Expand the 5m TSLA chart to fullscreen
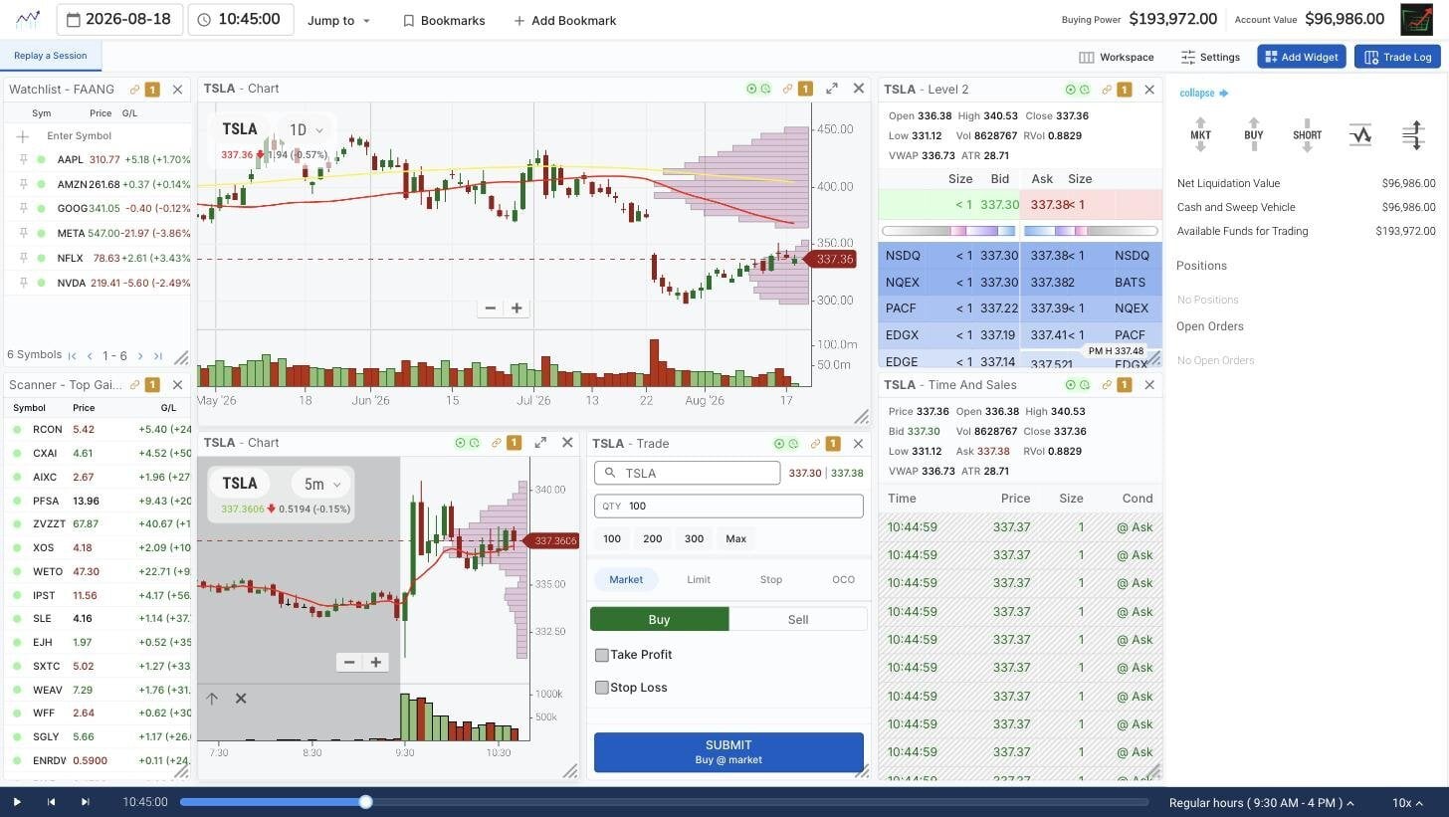Viewport: 1449px width, 817px height. [540, 443]
